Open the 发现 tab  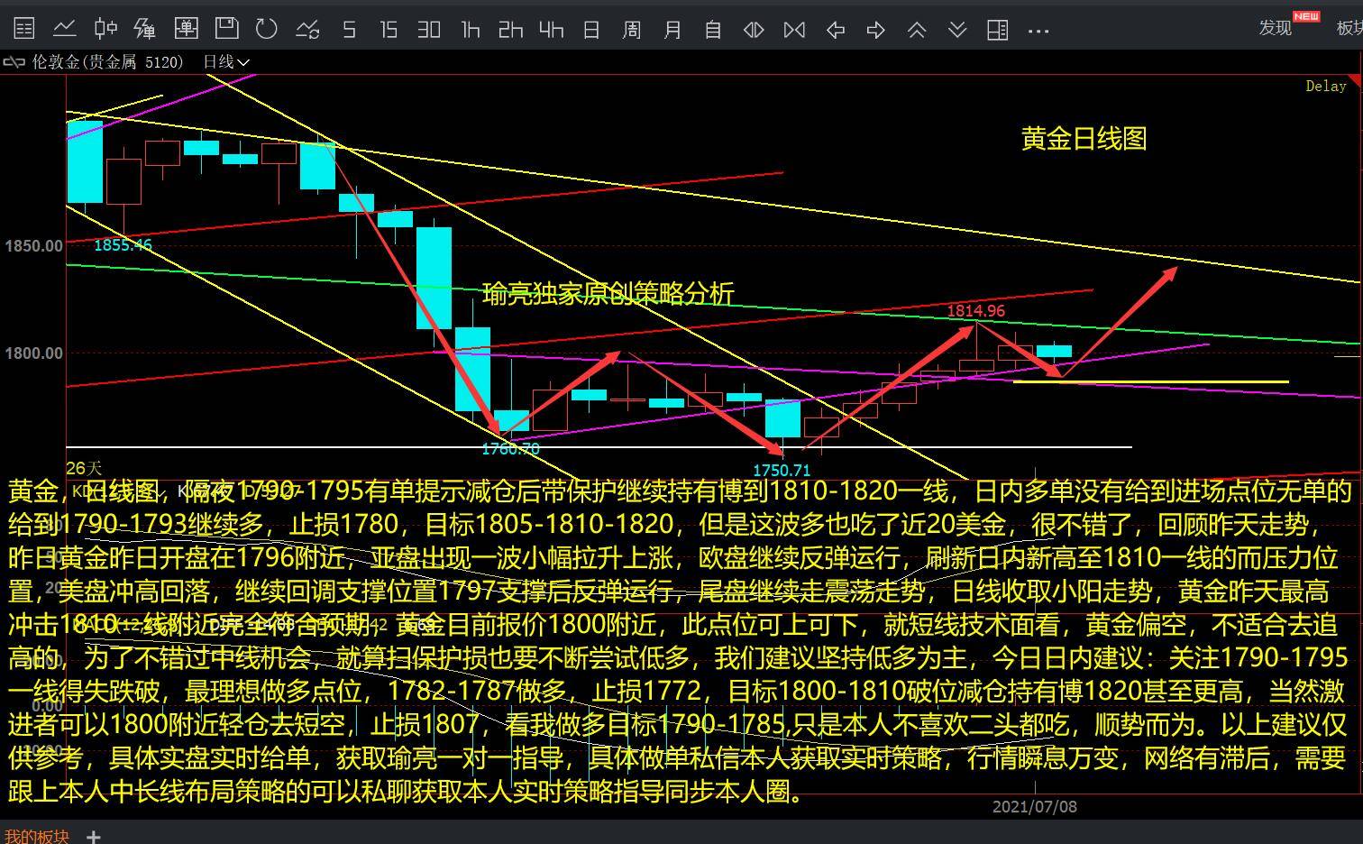click(x=1276, y=28)
